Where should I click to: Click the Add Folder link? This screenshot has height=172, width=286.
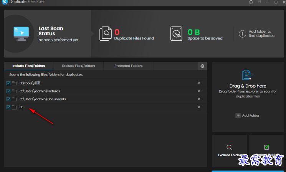tap(251, 116)
